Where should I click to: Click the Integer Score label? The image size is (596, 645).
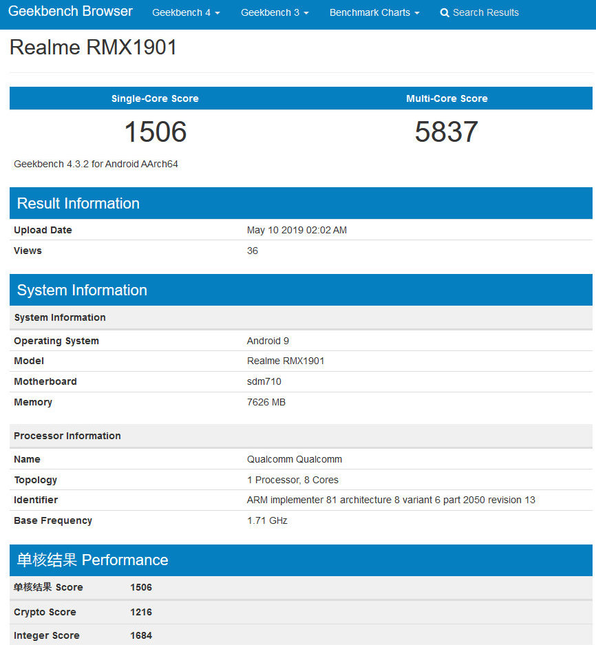point(47,635)
